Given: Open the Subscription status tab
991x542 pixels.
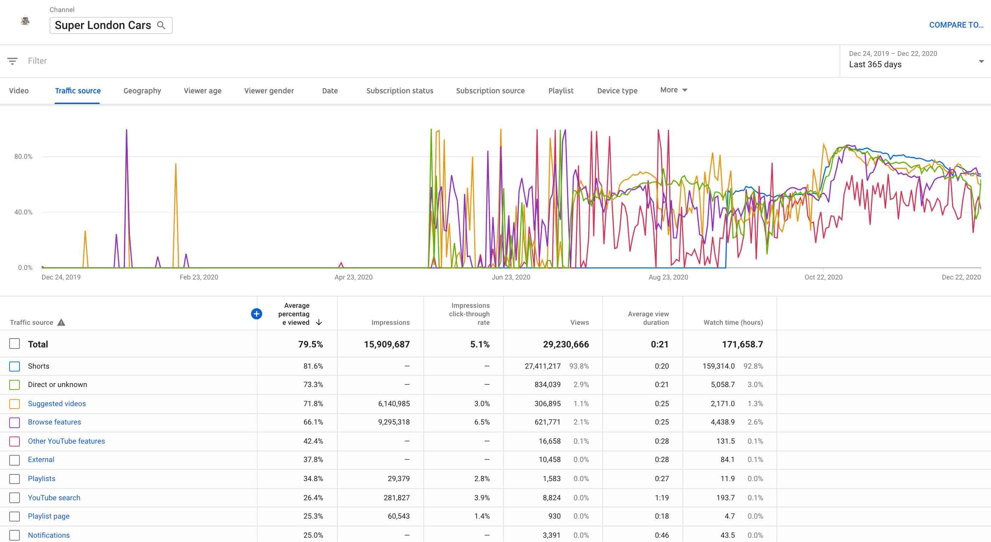Looking at the screenshot, I should point(400,91).
